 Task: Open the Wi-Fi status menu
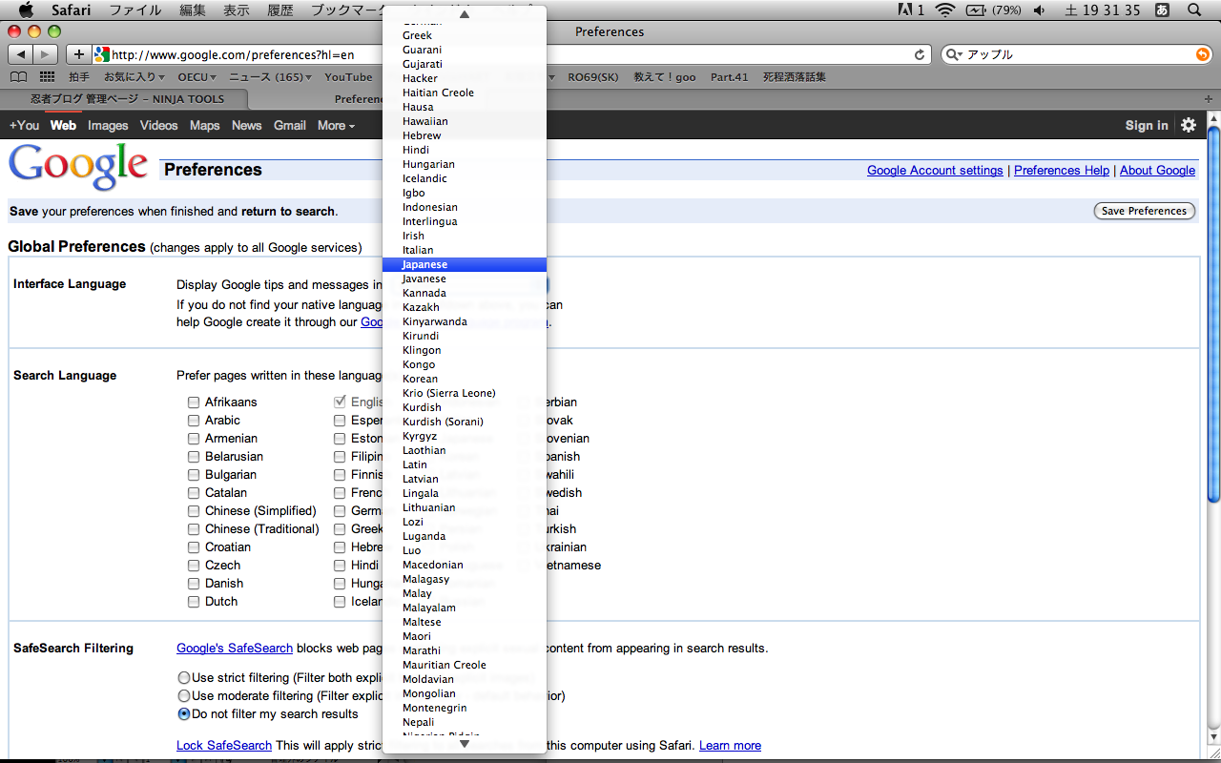click(944, 10)
